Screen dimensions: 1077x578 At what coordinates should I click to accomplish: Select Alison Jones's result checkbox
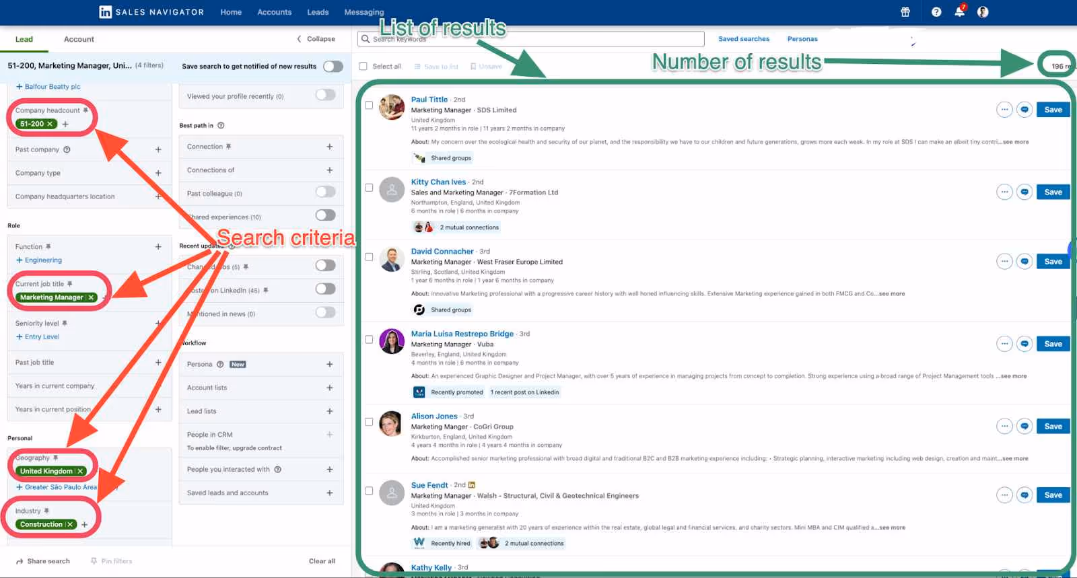[x=369, y=422]
